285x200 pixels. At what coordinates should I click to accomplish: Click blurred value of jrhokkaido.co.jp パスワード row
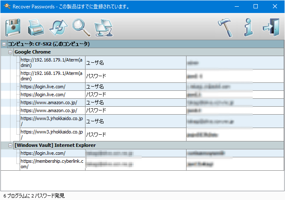coord(202,135)
